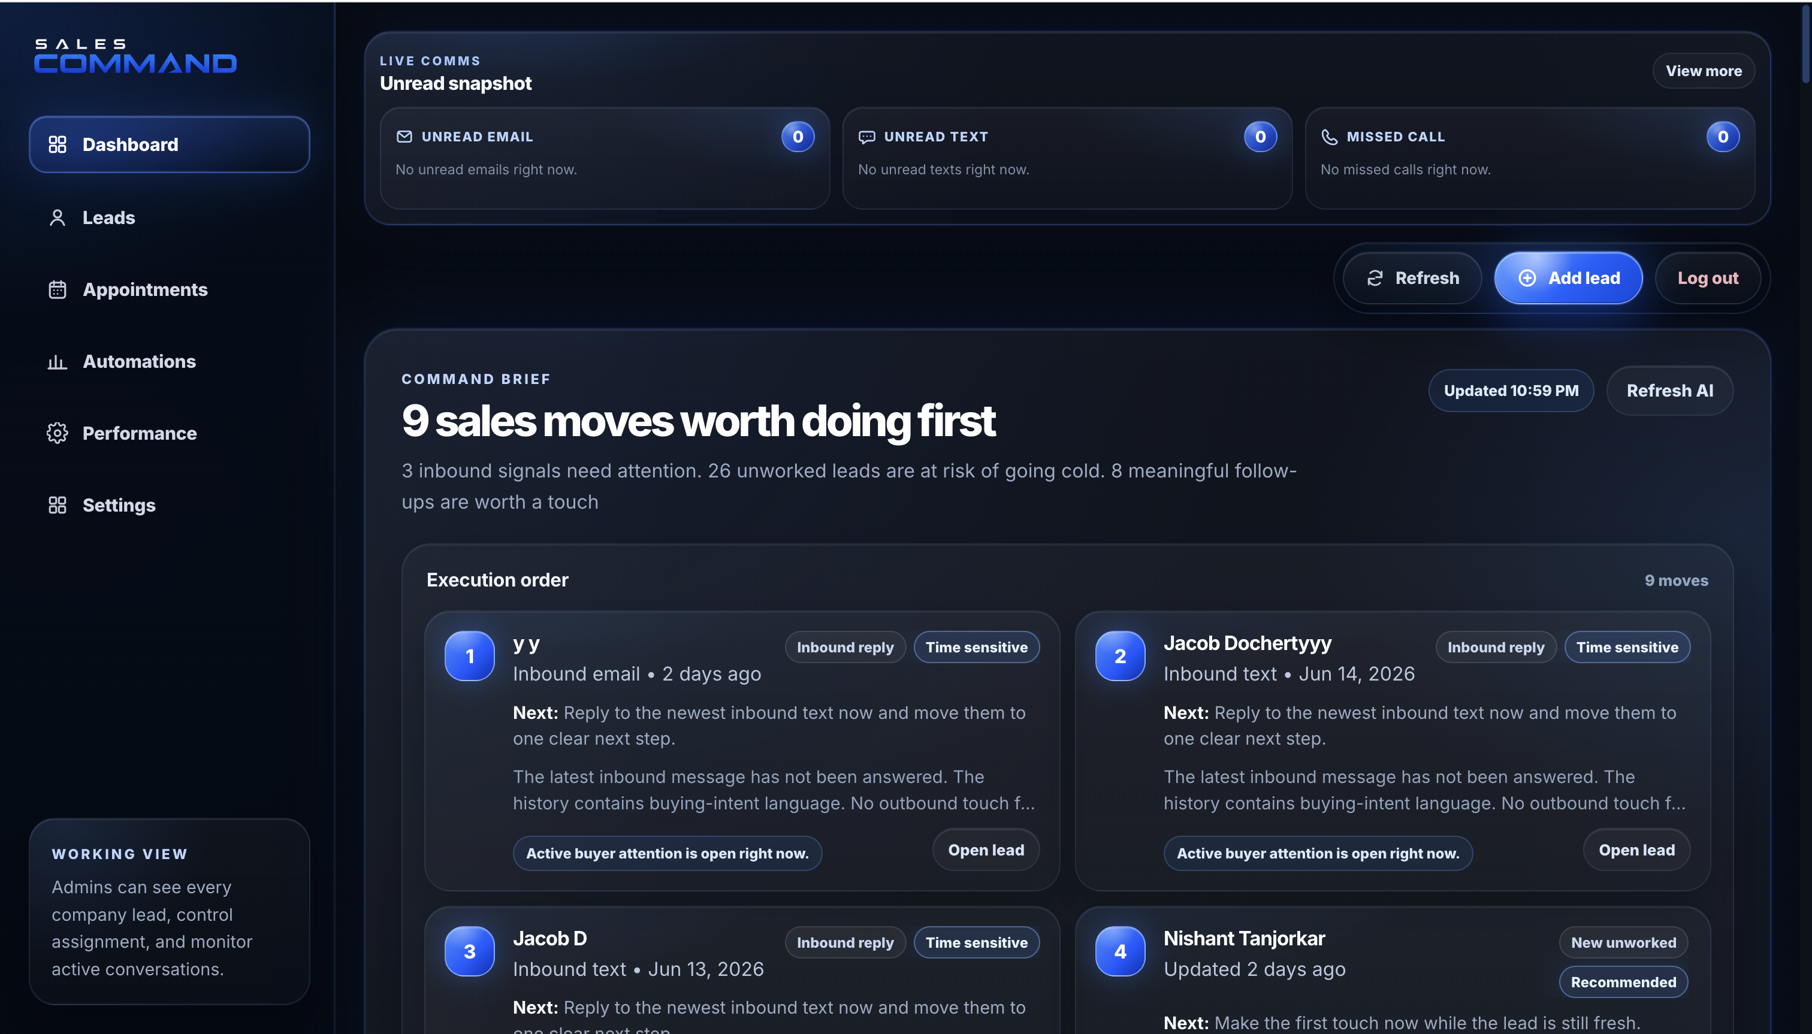Click Inbound reply tag on Jacob D card
Viewport: 1812px width, 1034px height.
tap(845, 942)
